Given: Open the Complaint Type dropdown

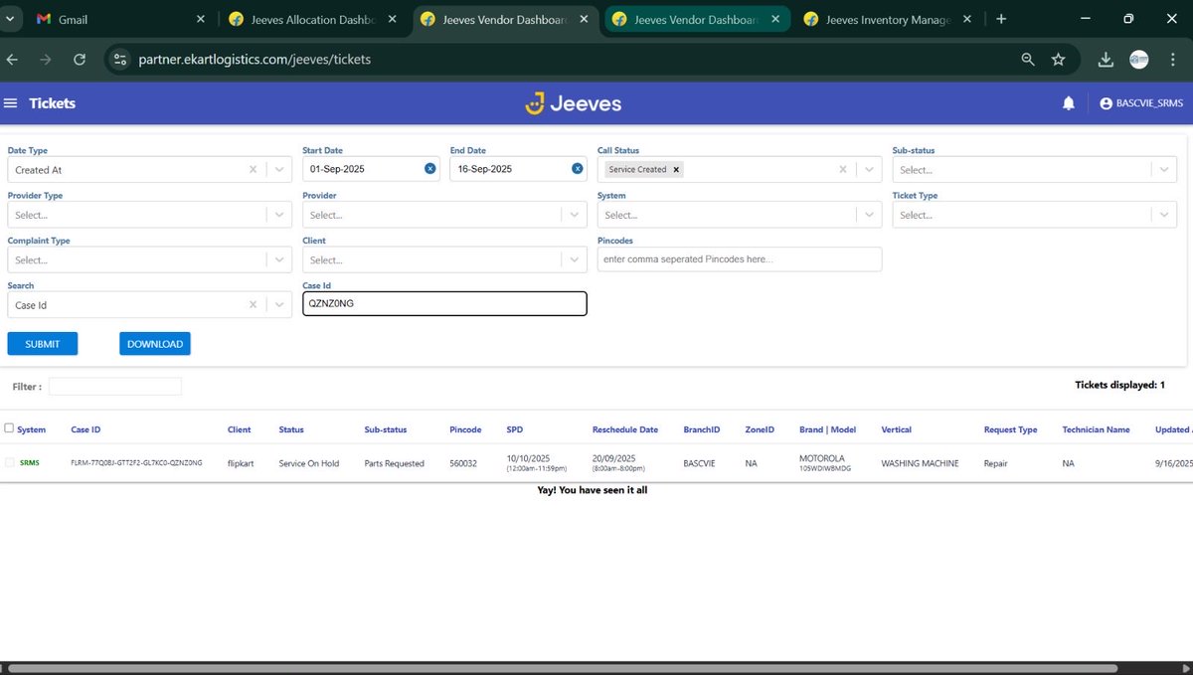Looking at the screenshot, I should tap(150, 259).
